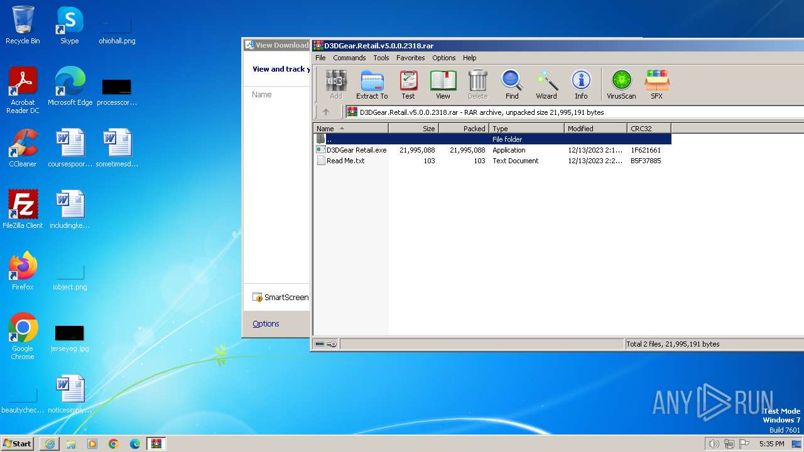
Task: Open the Options menu in WinRAR
Action: tap(443, 58)
